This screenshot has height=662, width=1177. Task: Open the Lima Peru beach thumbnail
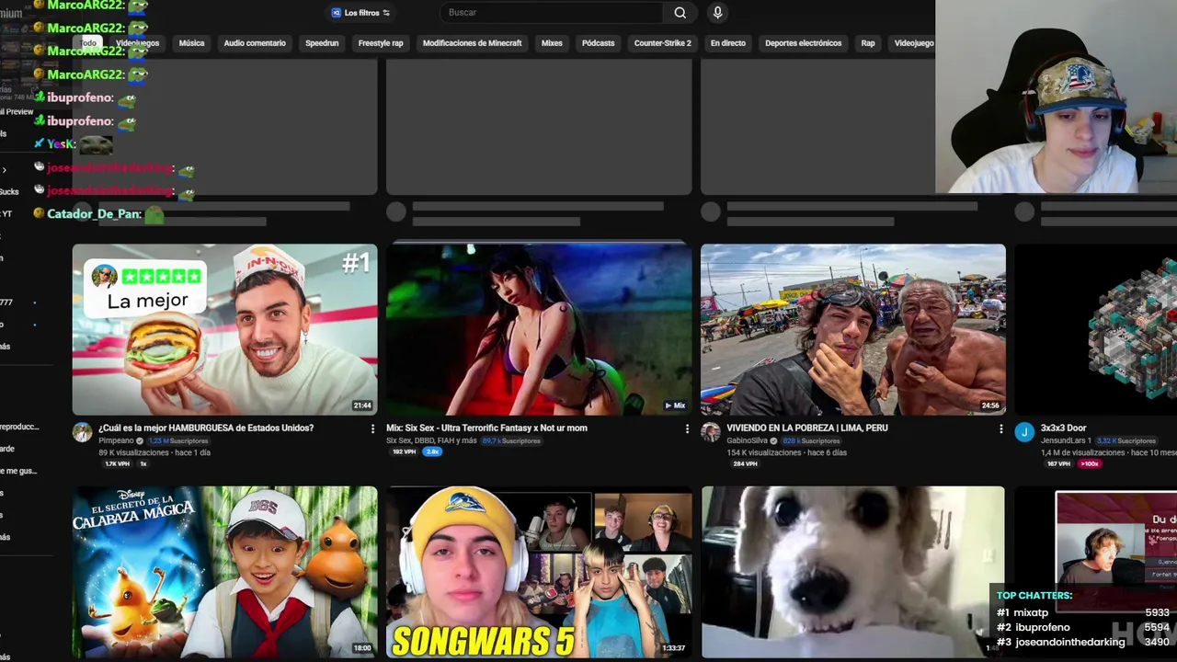853,329
